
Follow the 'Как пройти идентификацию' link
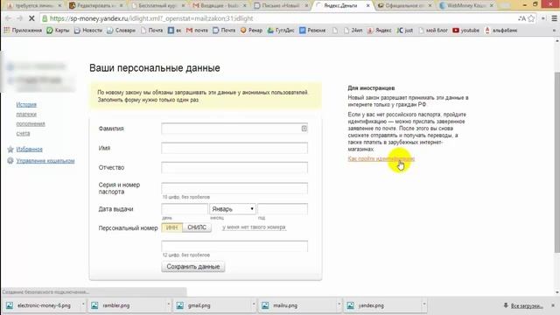point(381,158)
